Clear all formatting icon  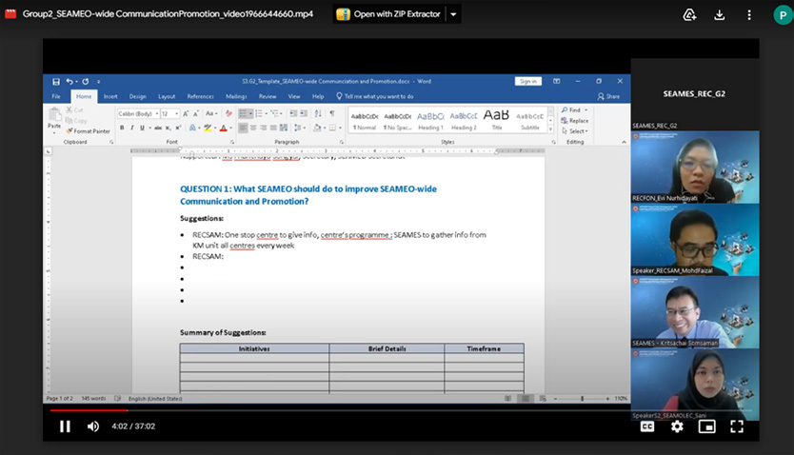coord(228,114)
